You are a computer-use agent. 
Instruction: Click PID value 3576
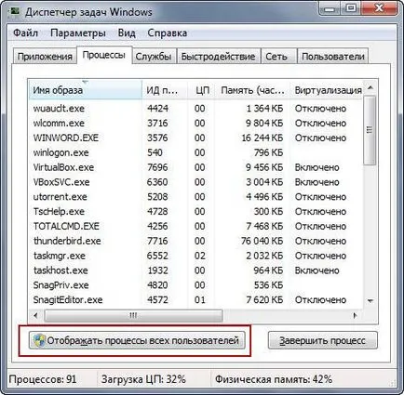tap(157, 138)
